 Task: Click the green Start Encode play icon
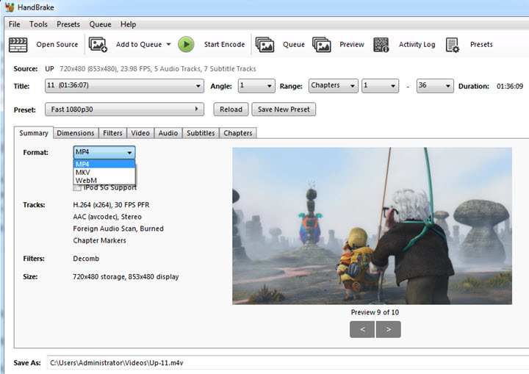coord(186,44)
